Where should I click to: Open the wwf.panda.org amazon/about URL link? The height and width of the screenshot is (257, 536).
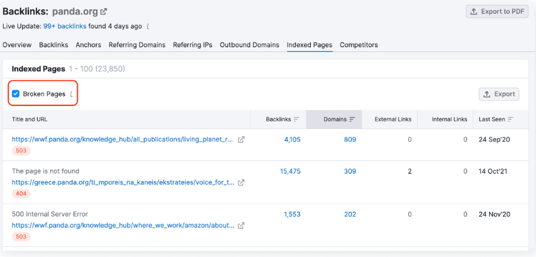[x=123, y=226]
